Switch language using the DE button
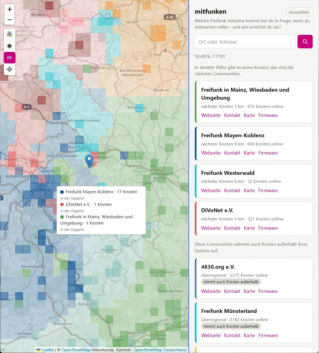 10,58
